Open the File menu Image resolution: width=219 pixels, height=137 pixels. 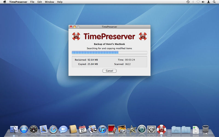32,2
